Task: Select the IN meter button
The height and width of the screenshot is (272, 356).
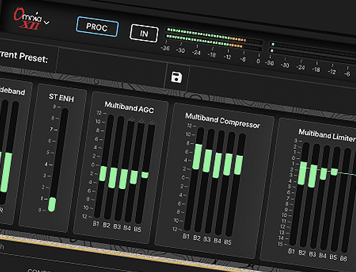Action: [x=144, y=33]
